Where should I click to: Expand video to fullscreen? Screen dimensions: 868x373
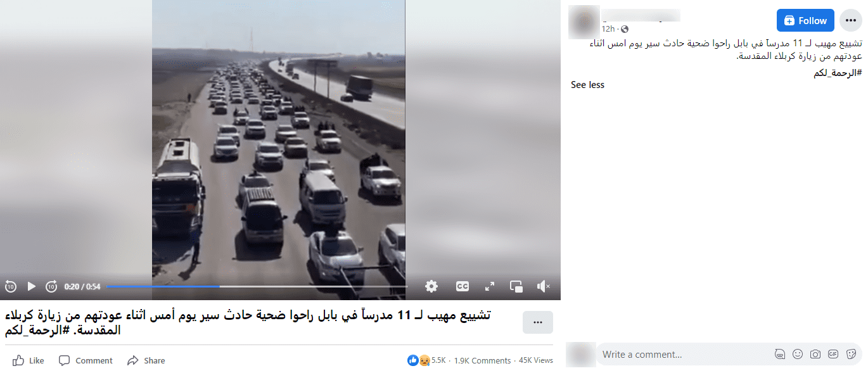tap(490, 286)
